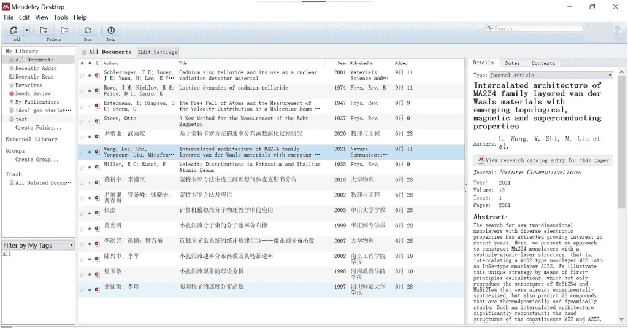Click the Help toolbar icon

point(111,31)
